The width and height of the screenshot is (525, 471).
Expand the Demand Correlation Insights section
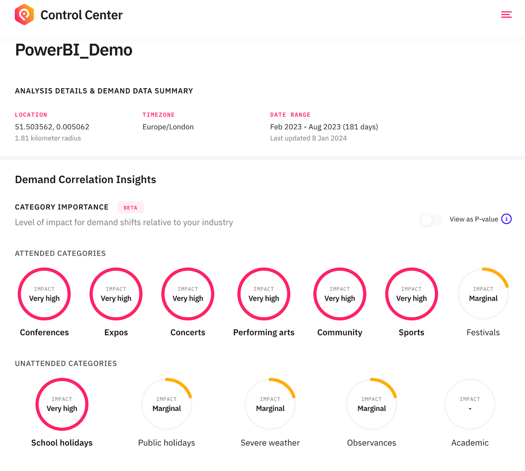point(85,179)
